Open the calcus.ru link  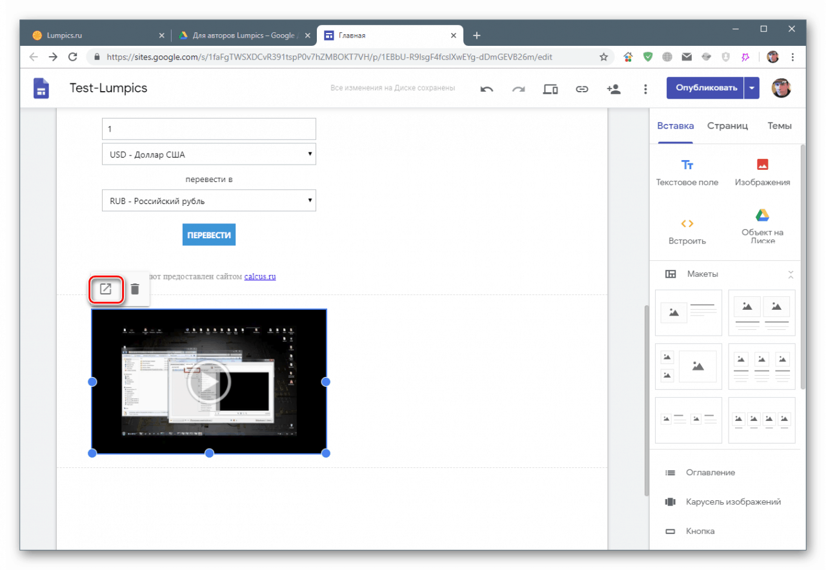click(x=260, y=276)
